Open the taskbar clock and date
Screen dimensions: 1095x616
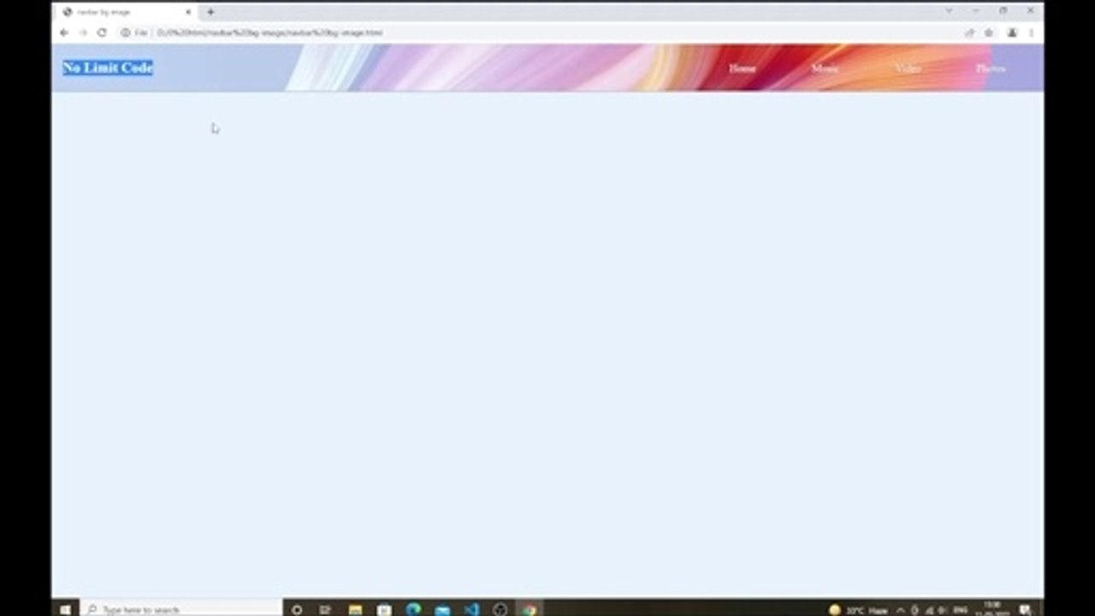tap(991, 609)
